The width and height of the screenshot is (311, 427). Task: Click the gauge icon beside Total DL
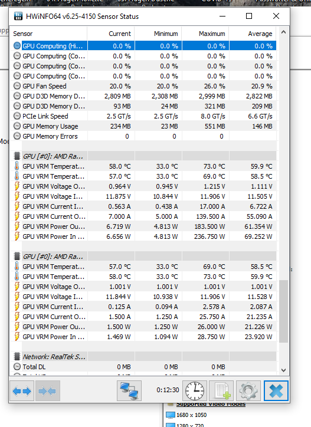click(17, 367)
